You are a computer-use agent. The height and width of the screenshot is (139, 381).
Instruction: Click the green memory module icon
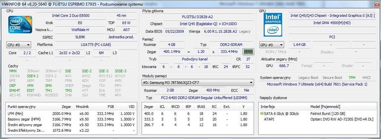[248, 52]
